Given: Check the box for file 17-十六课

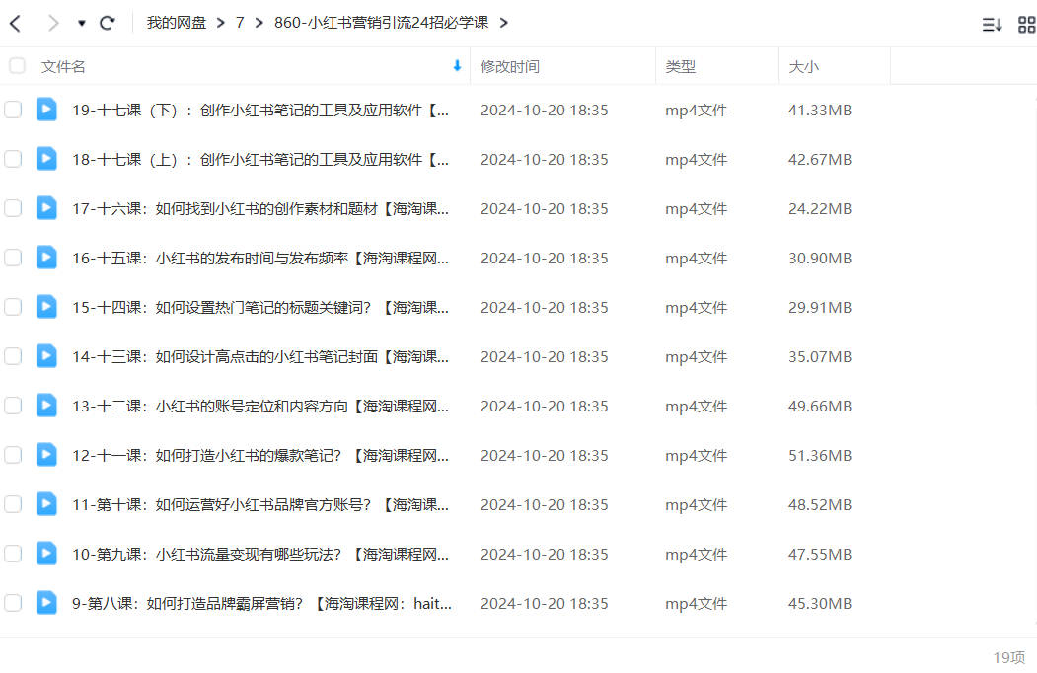Looking at the screenshot, I should (x=13, y=208).
